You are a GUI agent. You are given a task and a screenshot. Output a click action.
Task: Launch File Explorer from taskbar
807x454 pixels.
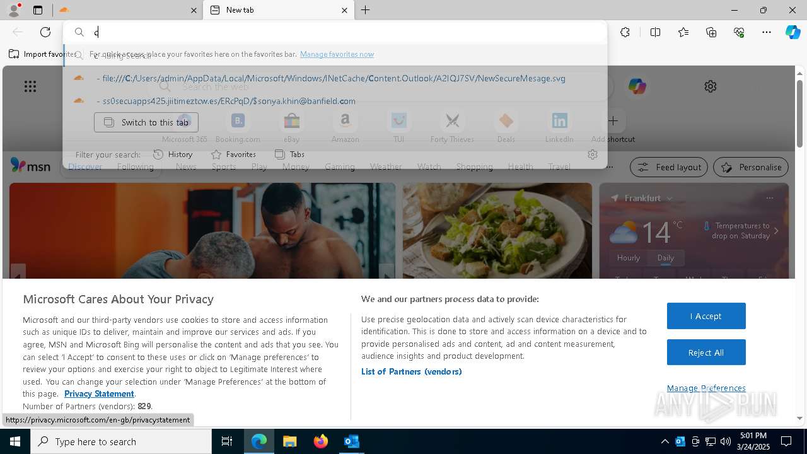click(x=289, y=441)
